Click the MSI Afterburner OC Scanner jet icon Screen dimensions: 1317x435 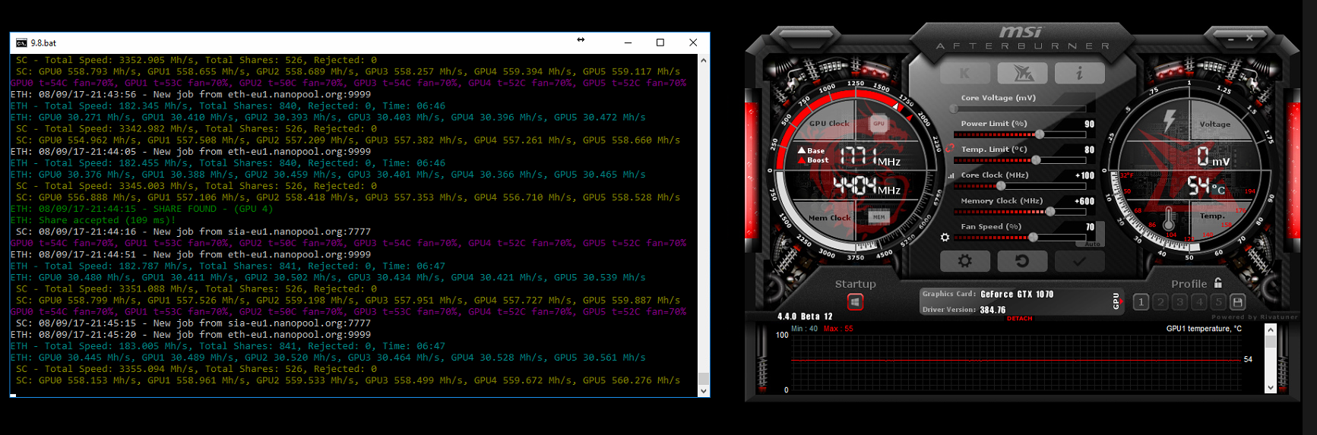pos(1022,74)
